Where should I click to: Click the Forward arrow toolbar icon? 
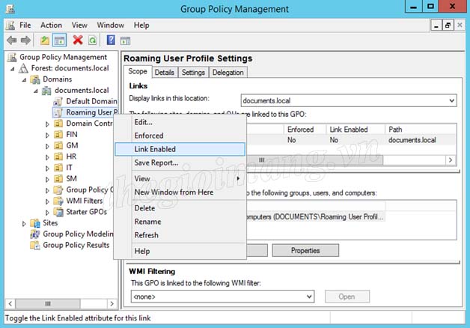(25, 40)
